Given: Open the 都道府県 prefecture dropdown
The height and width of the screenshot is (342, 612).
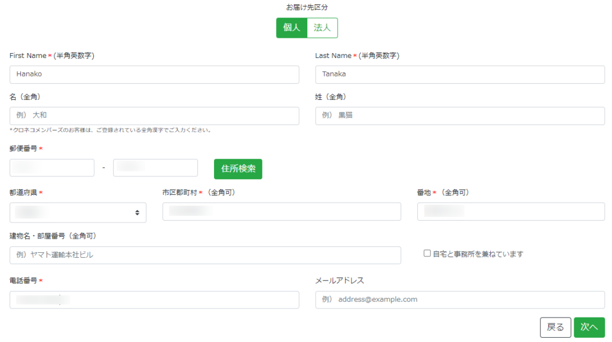Looking at the screenshot, I should 78,212.
